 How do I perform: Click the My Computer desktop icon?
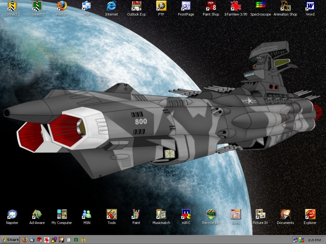pyautogui.click(x=62, y=217)
